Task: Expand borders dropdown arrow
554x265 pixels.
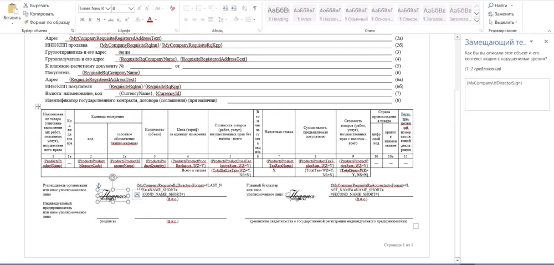Action: [x=255, y=19]
